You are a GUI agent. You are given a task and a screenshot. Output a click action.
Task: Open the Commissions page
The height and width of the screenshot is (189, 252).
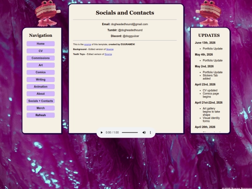tap(41, 58)
